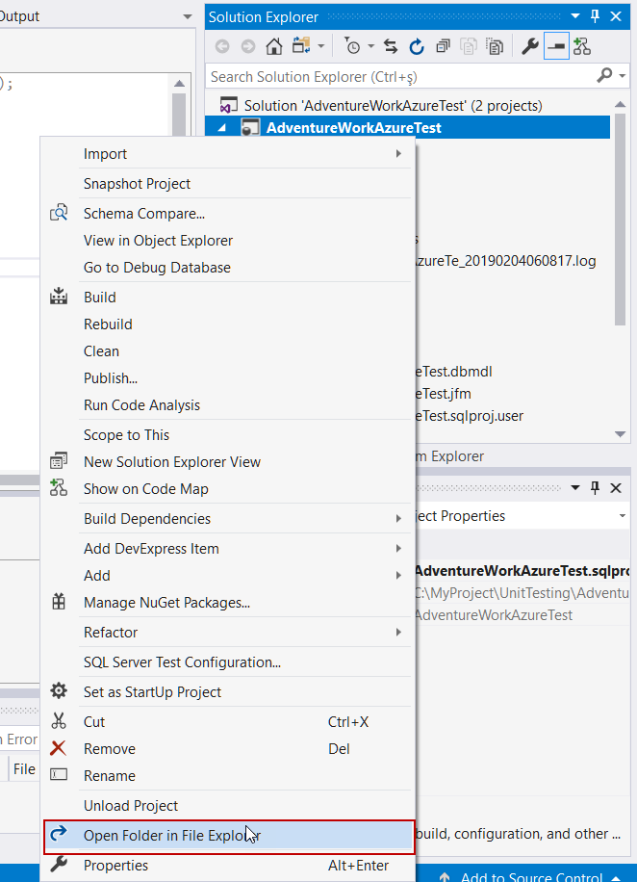
Task: Collapse the AdventureWorkAzureTest project node
Action: [x=223, y=128]
